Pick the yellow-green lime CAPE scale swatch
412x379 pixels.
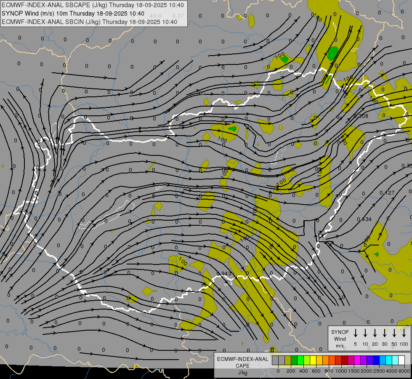(307, 360)
